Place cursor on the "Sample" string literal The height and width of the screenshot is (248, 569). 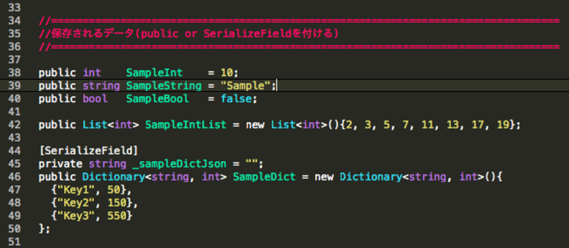click(x=246, y=86)
